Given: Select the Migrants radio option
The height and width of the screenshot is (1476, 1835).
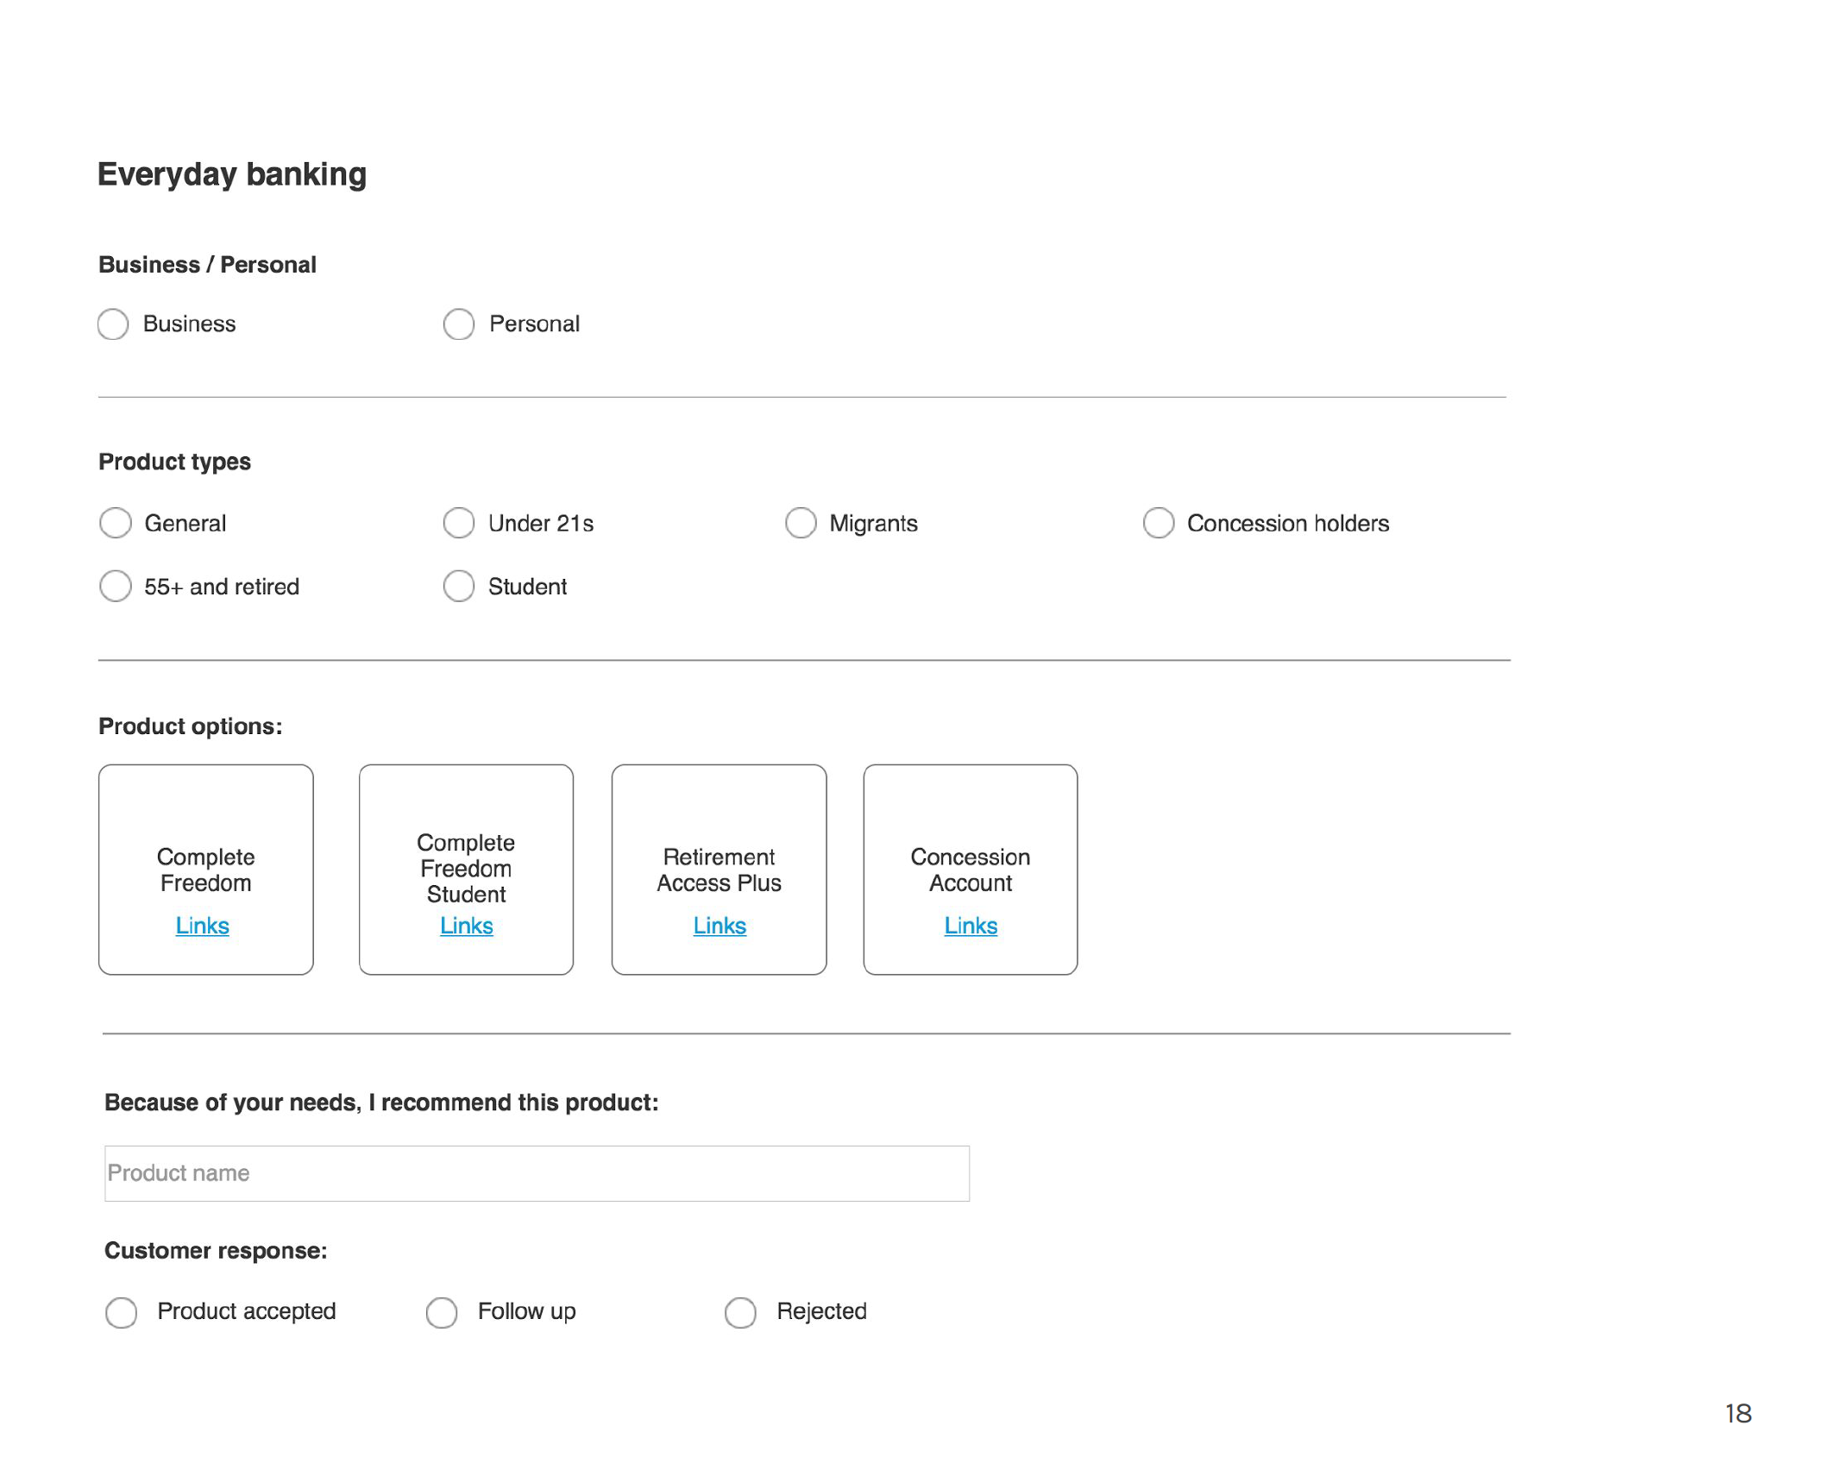Looking at the screenshot, I should coord(800,523).
